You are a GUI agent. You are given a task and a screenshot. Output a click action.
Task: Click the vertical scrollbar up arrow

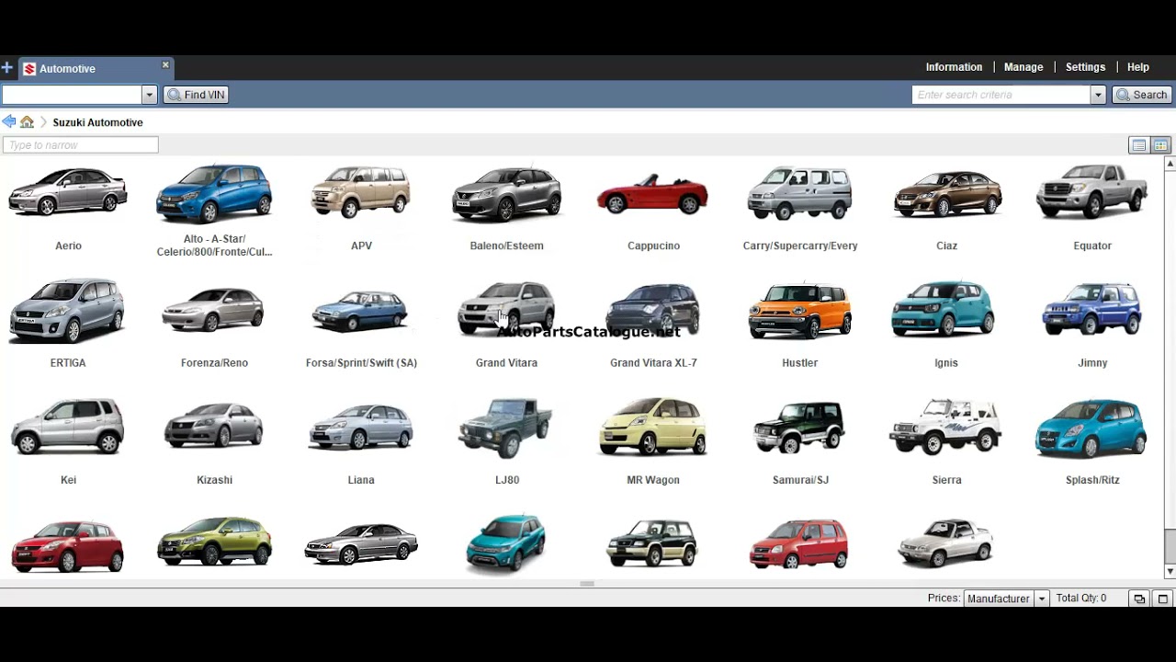1170,164
